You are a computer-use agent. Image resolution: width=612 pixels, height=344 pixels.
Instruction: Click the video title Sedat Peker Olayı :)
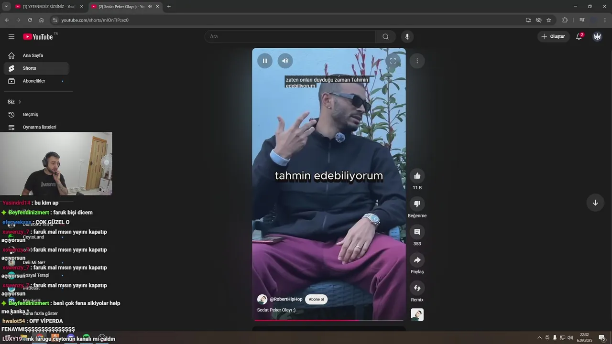click(x=276, y=310)
